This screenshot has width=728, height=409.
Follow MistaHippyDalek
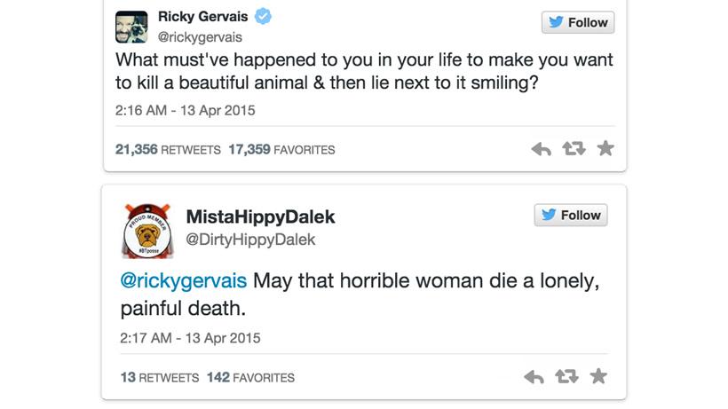(571, 215)
